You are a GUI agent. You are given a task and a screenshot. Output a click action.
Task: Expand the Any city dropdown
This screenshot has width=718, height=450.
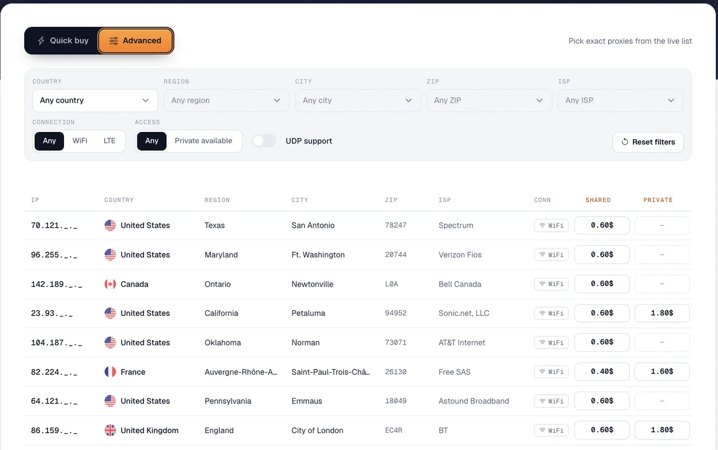[x=358, y=100]
